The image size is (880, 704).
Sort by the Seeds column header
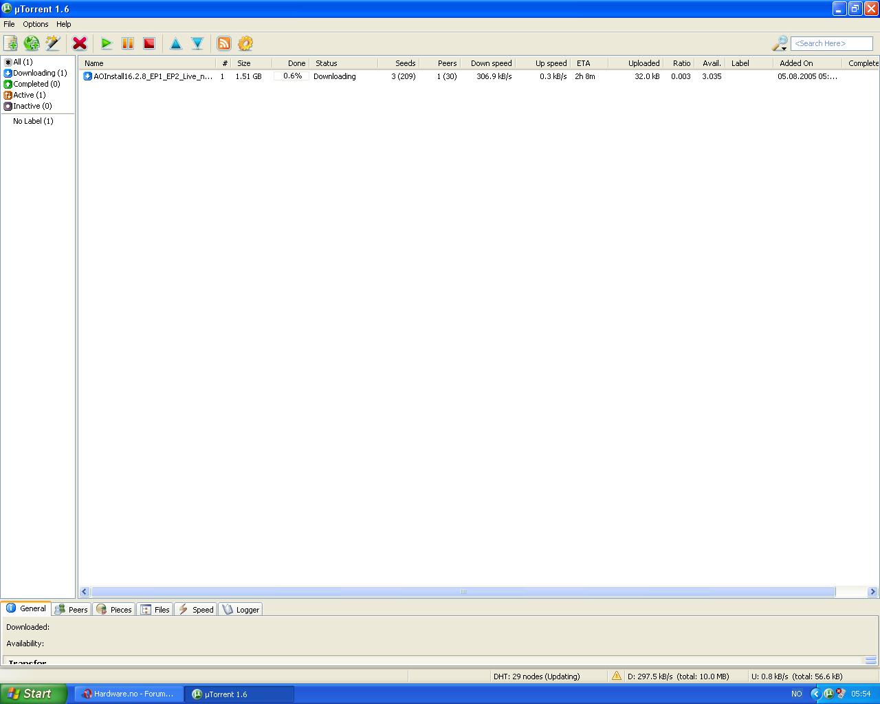(x=399, y=63)
